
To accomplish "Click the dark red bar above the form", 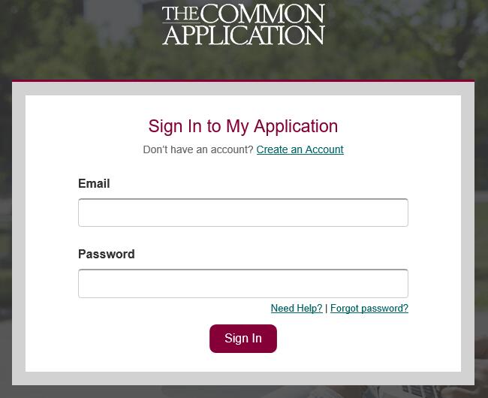I will 243,80.
